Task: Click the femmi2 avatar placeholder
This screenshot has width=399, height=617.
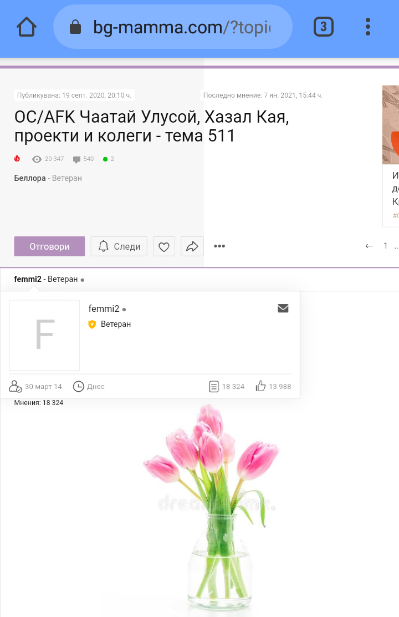Action: (x=44, y=335)
